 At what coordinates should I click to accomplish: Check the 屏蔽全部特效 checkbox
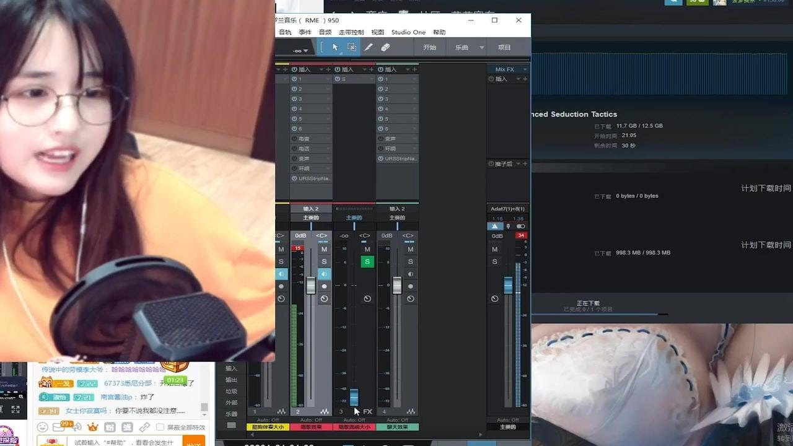tap(160, 427)
